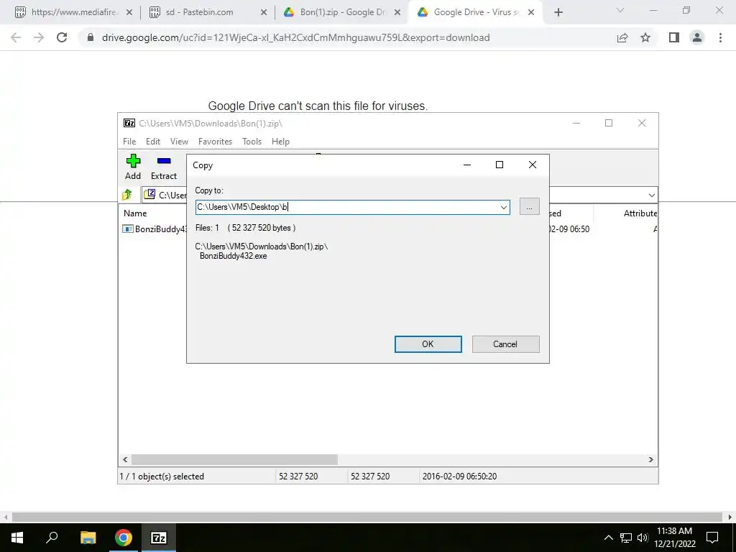Show hidden system tray icons
This screenshot has width=736, height=552.
608,538
